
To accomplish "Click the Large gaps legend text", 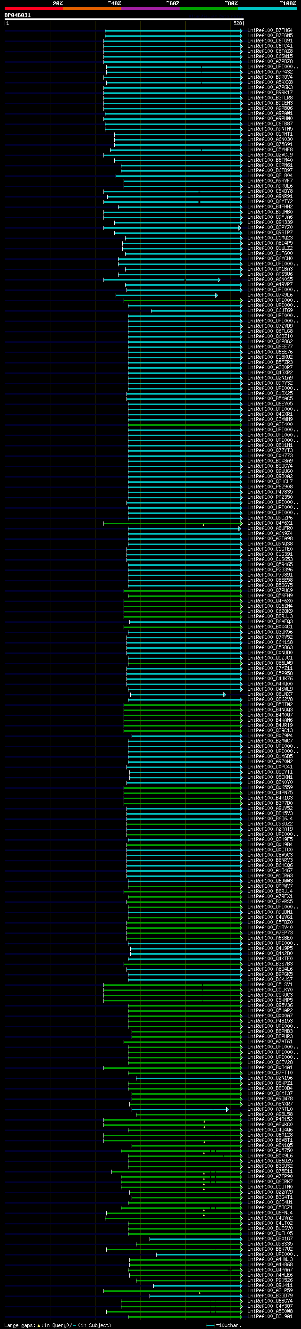I will [x=58, y=1325].
